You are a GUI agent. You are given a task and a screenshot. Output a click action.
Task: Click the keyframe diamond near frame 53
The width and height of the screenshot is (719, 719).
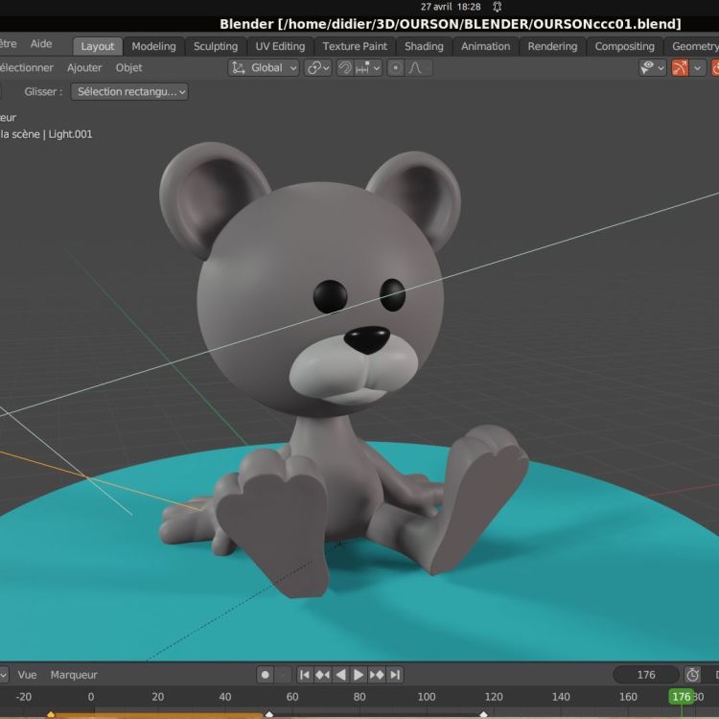click(269, 715)
